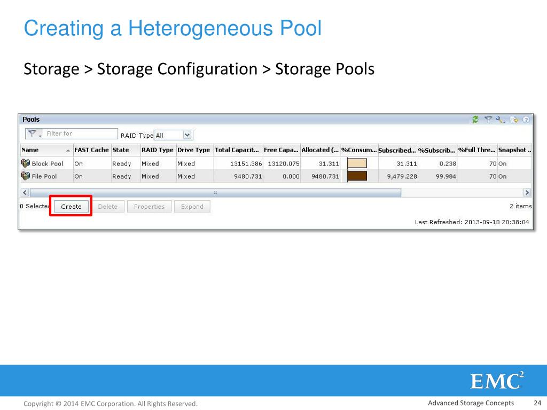Click Block Pool %subscribed value 0.238

448,163
